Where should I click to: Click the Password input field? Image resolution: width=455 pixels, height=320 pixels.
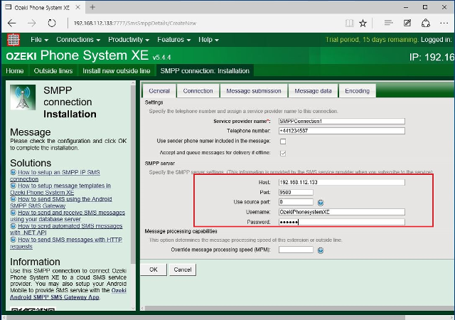341,222
